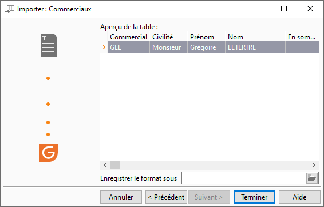The height and width of the screenshot is (207, 324).
Task: Click the 'Enregistrer le format sous' input field
Action: point(244,178)
